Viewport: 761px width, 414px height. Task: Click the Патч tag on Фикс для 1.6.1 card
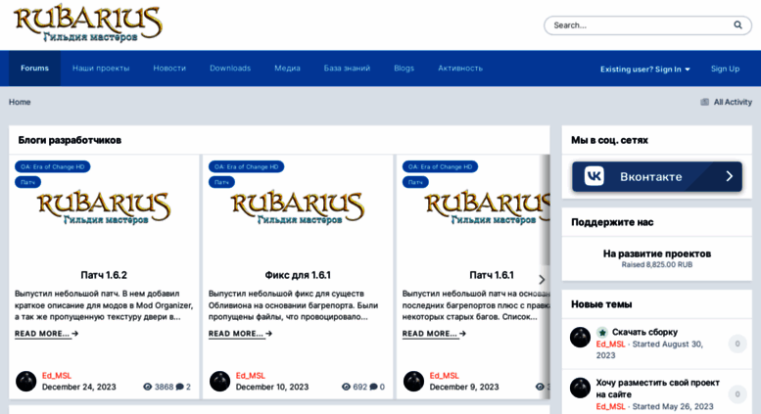coord(221,182)
